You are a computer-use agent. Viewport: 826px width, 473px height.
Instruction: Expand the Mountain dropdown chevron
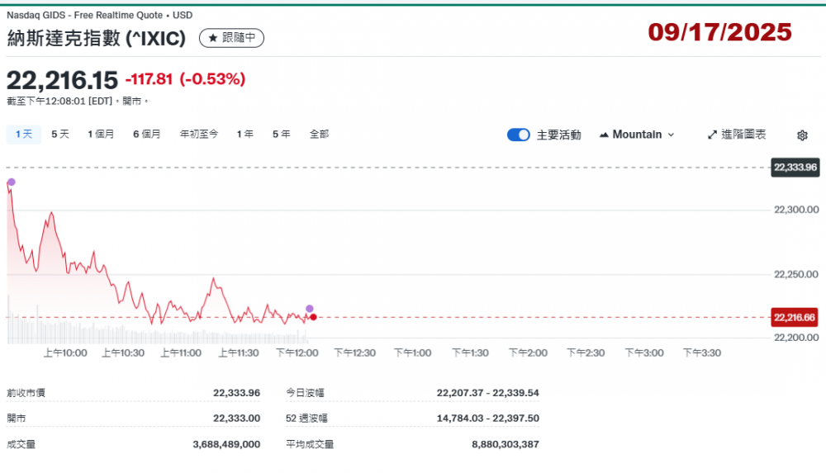[671, 135]
